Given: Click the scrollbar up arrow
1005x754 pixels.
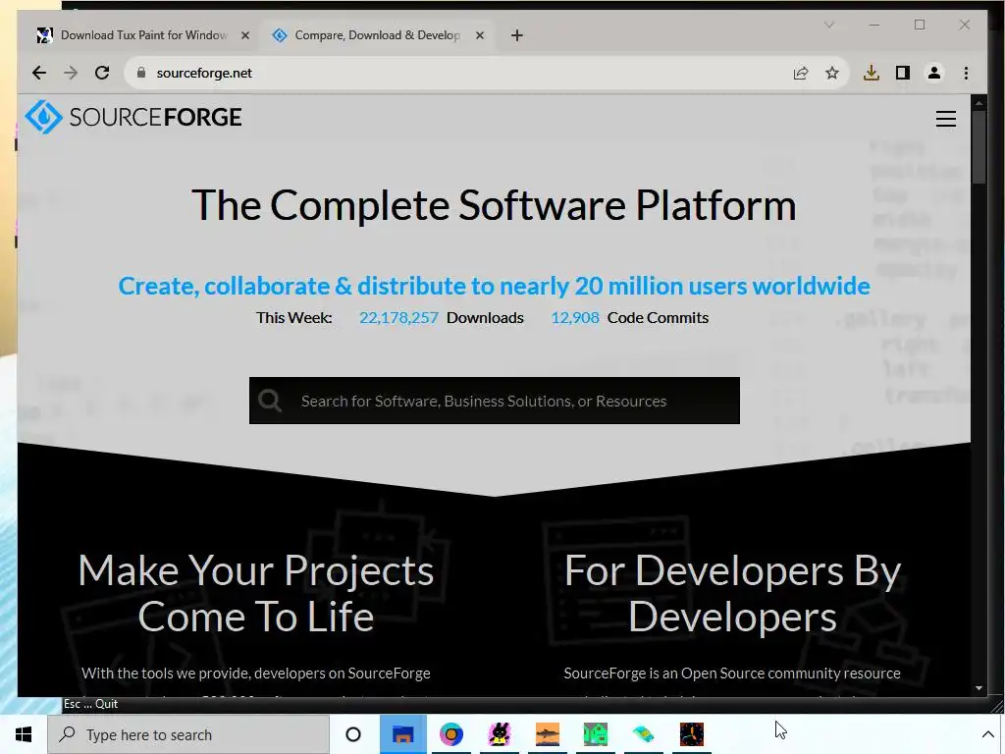Looking at the screenshot, I should pos(979,102).
